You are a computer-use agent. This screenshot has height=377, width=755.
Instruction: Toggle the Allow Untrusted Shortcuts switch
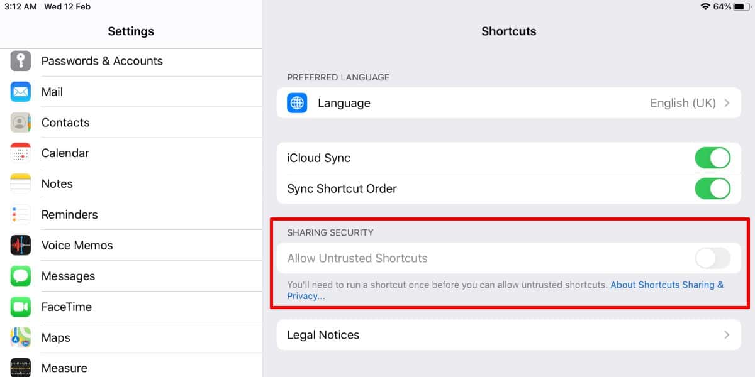pyautogui.click(x=712, y=258)
